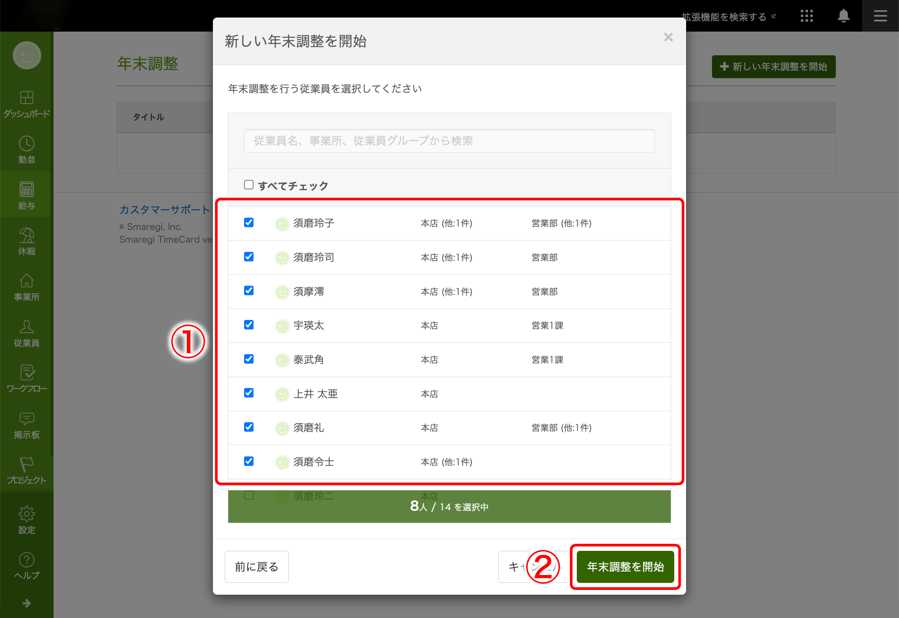
Task: Close the 新しい年末調整を開始 dialog with X
Action: coord(668,37)
